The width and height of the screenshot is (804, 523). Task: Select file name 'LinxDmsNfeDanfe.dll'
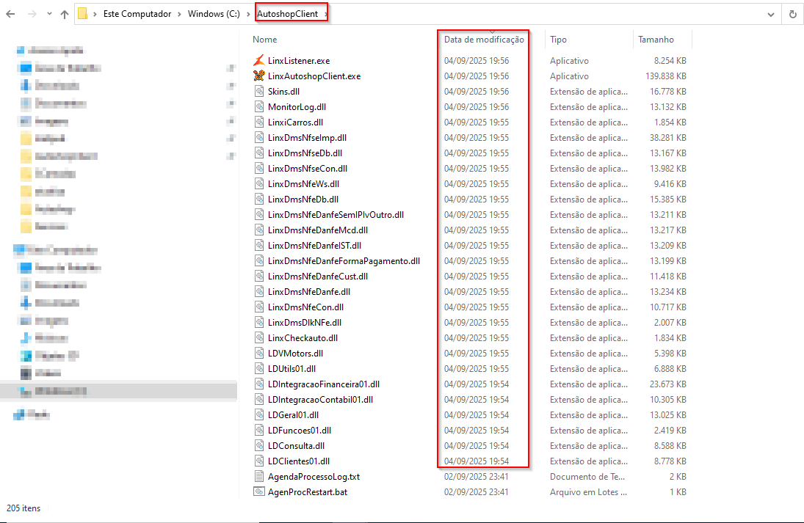coord(308,291)
